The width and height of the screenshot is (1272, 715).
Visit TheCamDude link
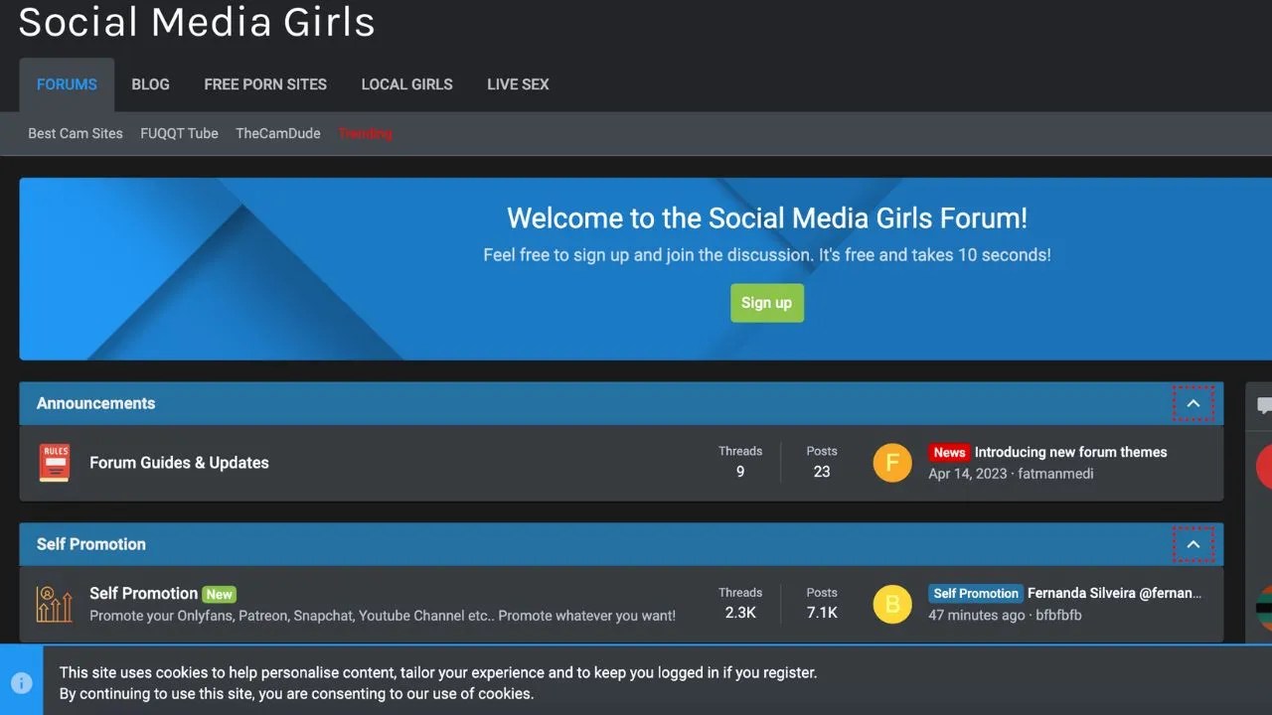coord(277,133)
